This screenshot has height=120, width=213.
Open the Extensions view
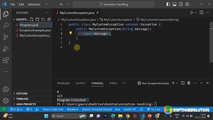point(6,60)
